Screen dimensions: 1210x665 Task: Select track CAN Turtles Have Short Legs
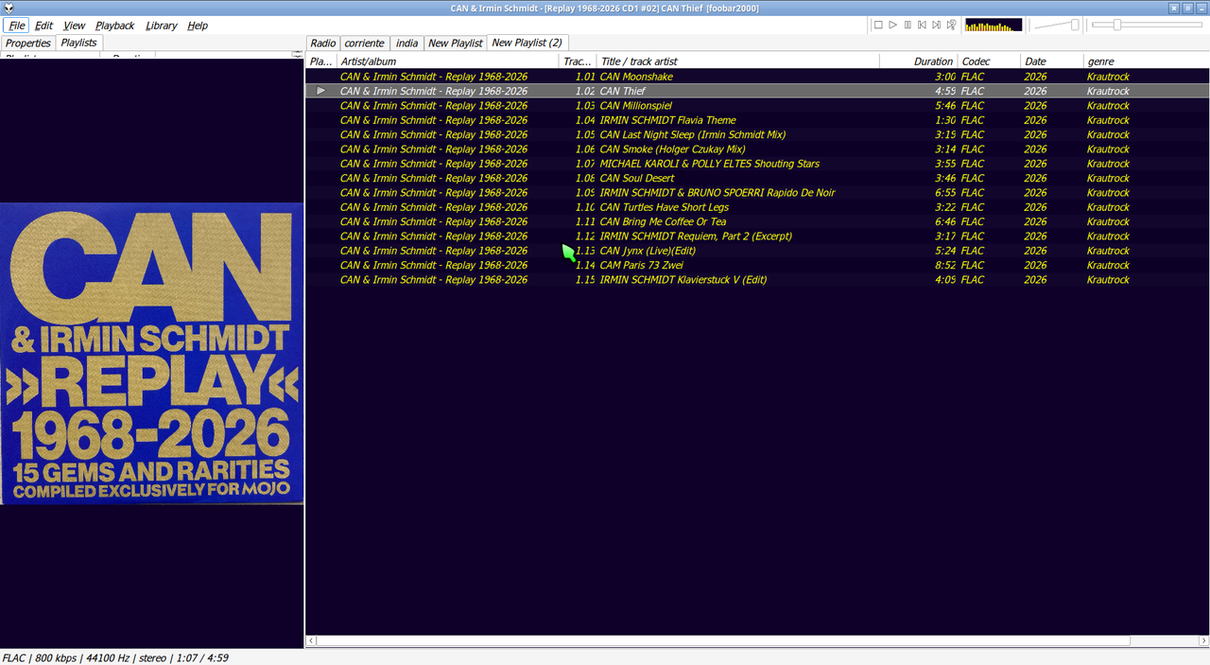757,207
